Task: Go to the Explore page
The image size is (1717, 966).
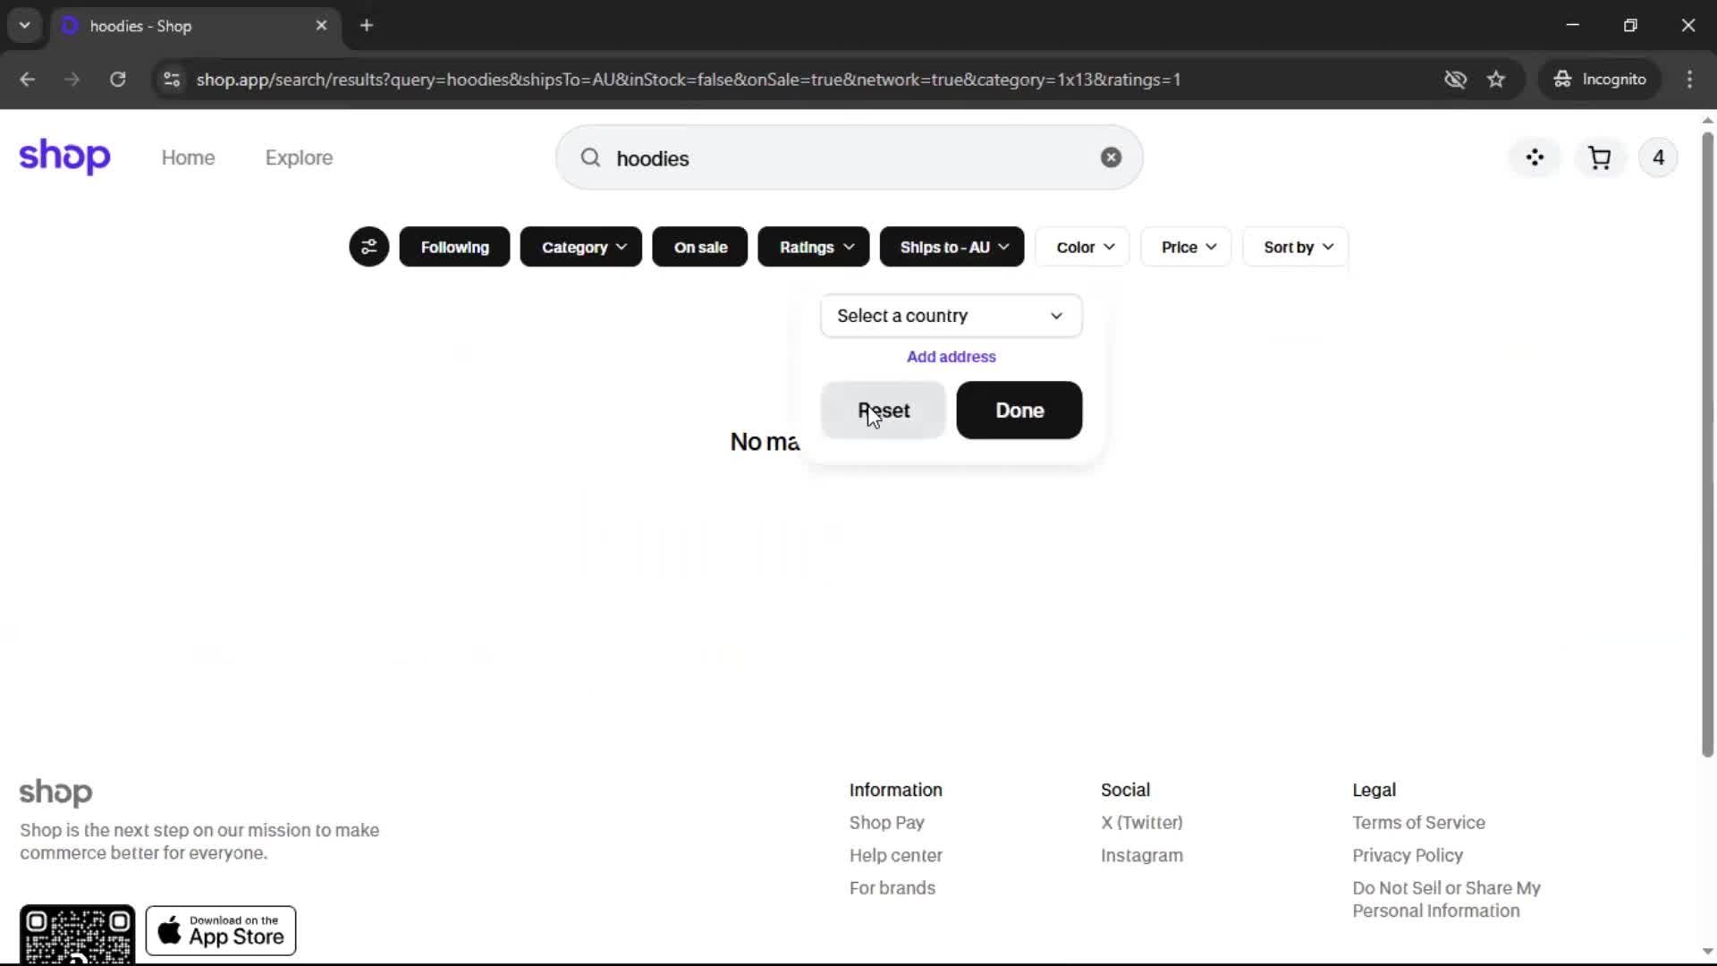Action: pos(299,157)
